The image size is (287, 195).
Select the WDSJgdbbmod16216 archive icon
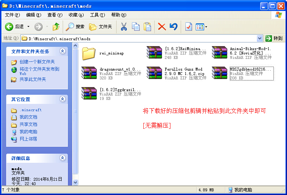point(220,73)
